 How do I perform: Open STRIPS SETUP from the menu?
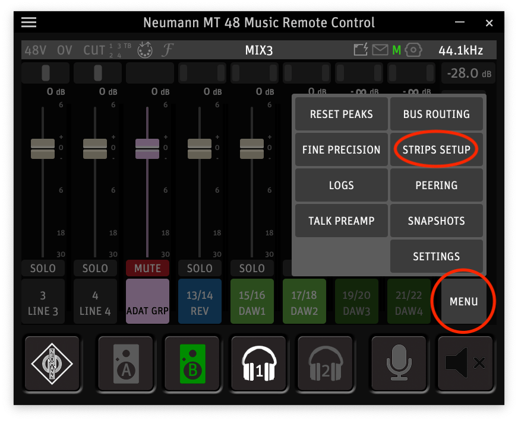tap(436, 149)
